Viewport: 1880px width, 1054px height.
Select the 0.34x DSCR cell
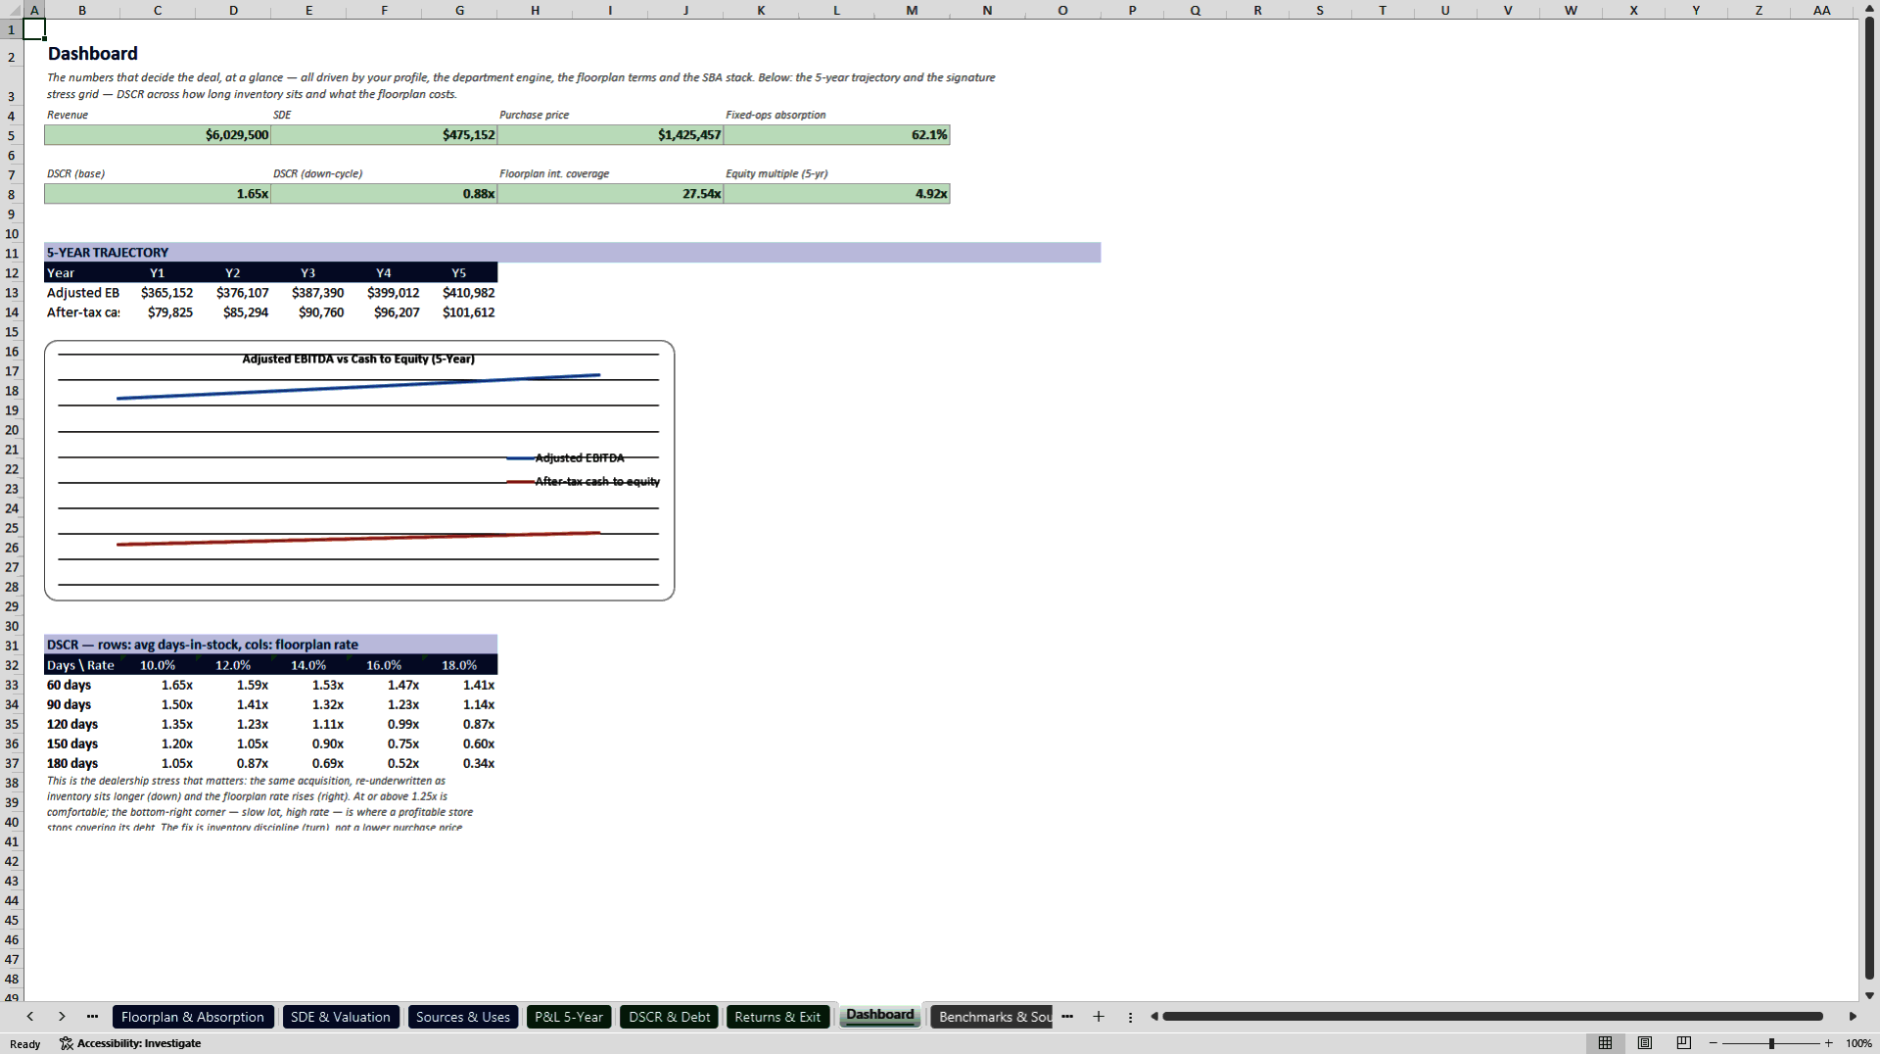[459, 763]
